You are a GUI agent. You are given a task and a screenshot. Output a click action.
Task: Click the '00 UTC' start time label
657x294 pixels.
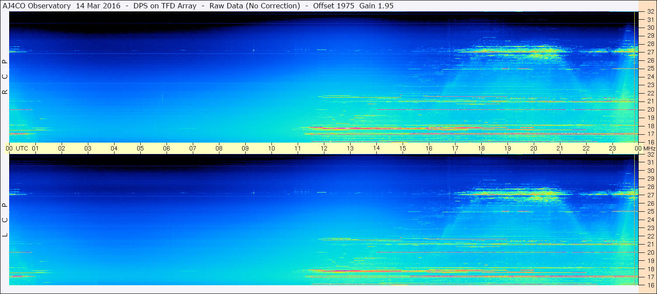coord(17,148)
